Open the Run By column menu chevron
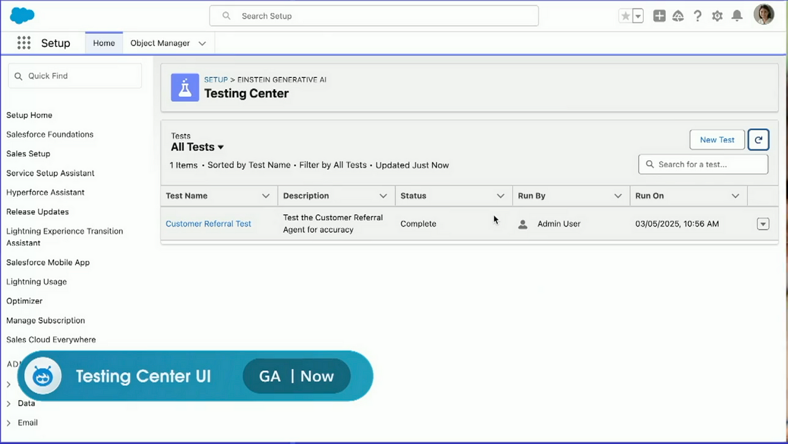The height and width of the screenshot is (444, 788). pyautogui.click(x=618, y=196)
